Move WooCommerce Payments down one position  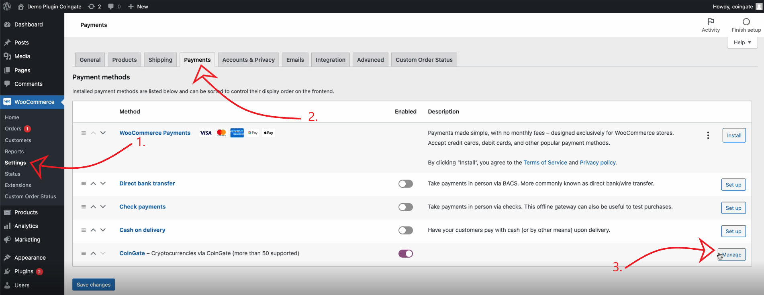(103, 133)
